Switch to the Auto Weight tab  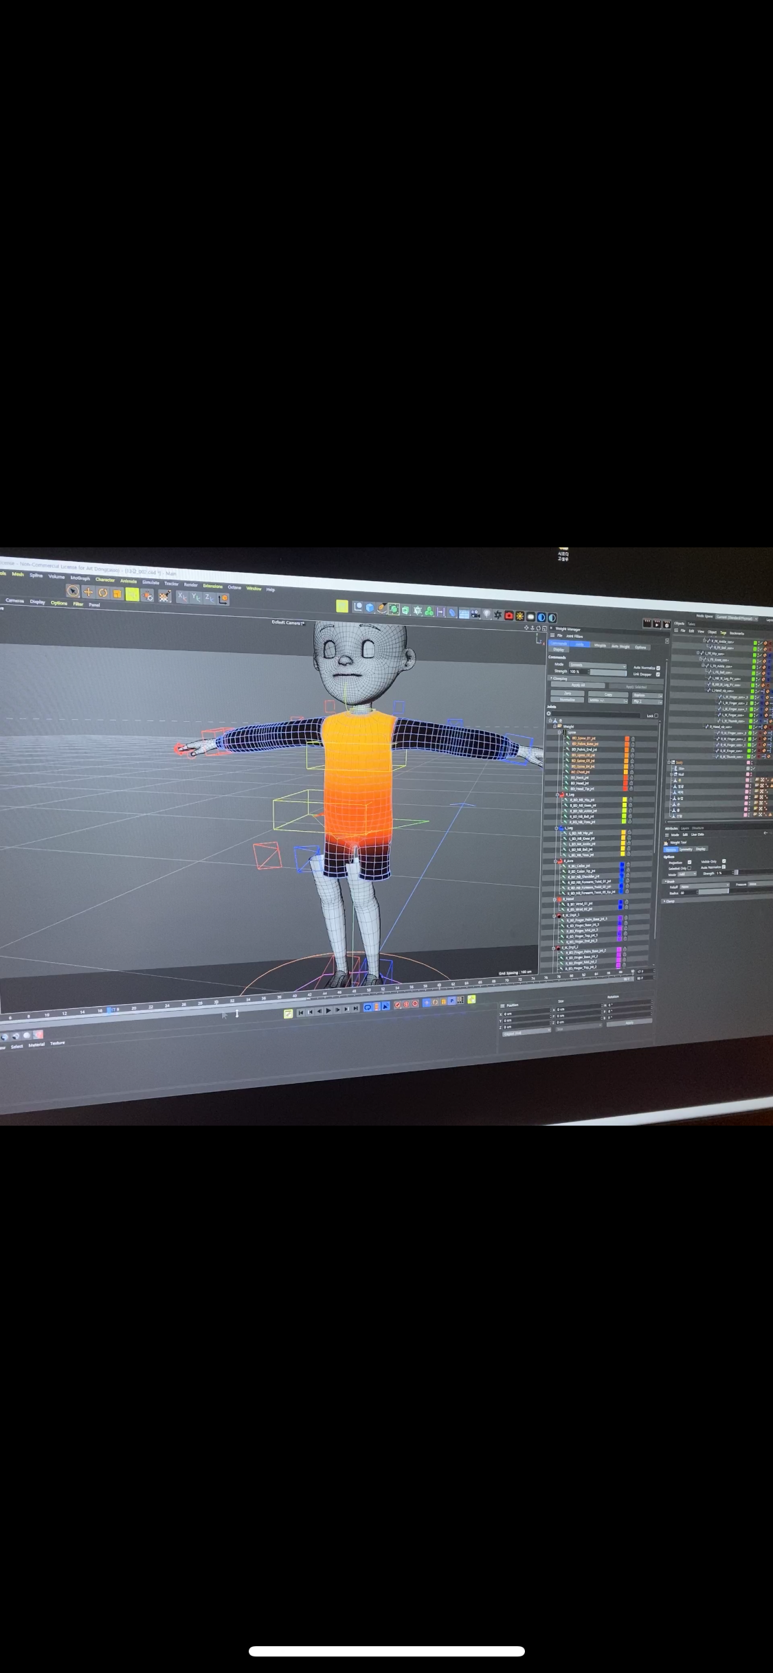(620, 646)
